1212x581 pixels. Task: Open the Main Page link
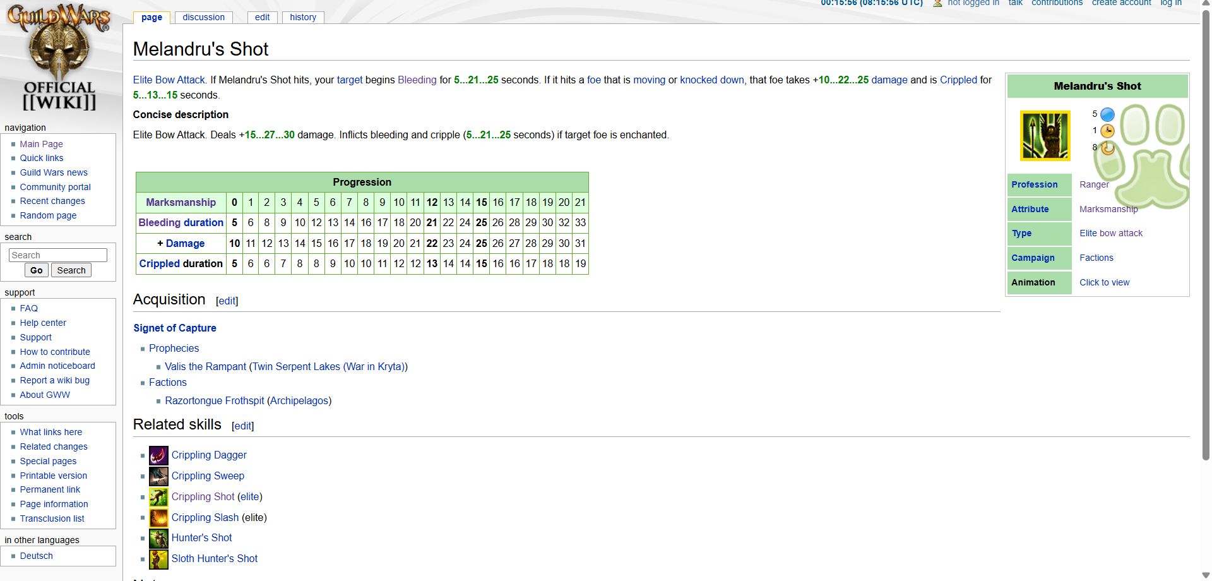[x=41, y=144]
